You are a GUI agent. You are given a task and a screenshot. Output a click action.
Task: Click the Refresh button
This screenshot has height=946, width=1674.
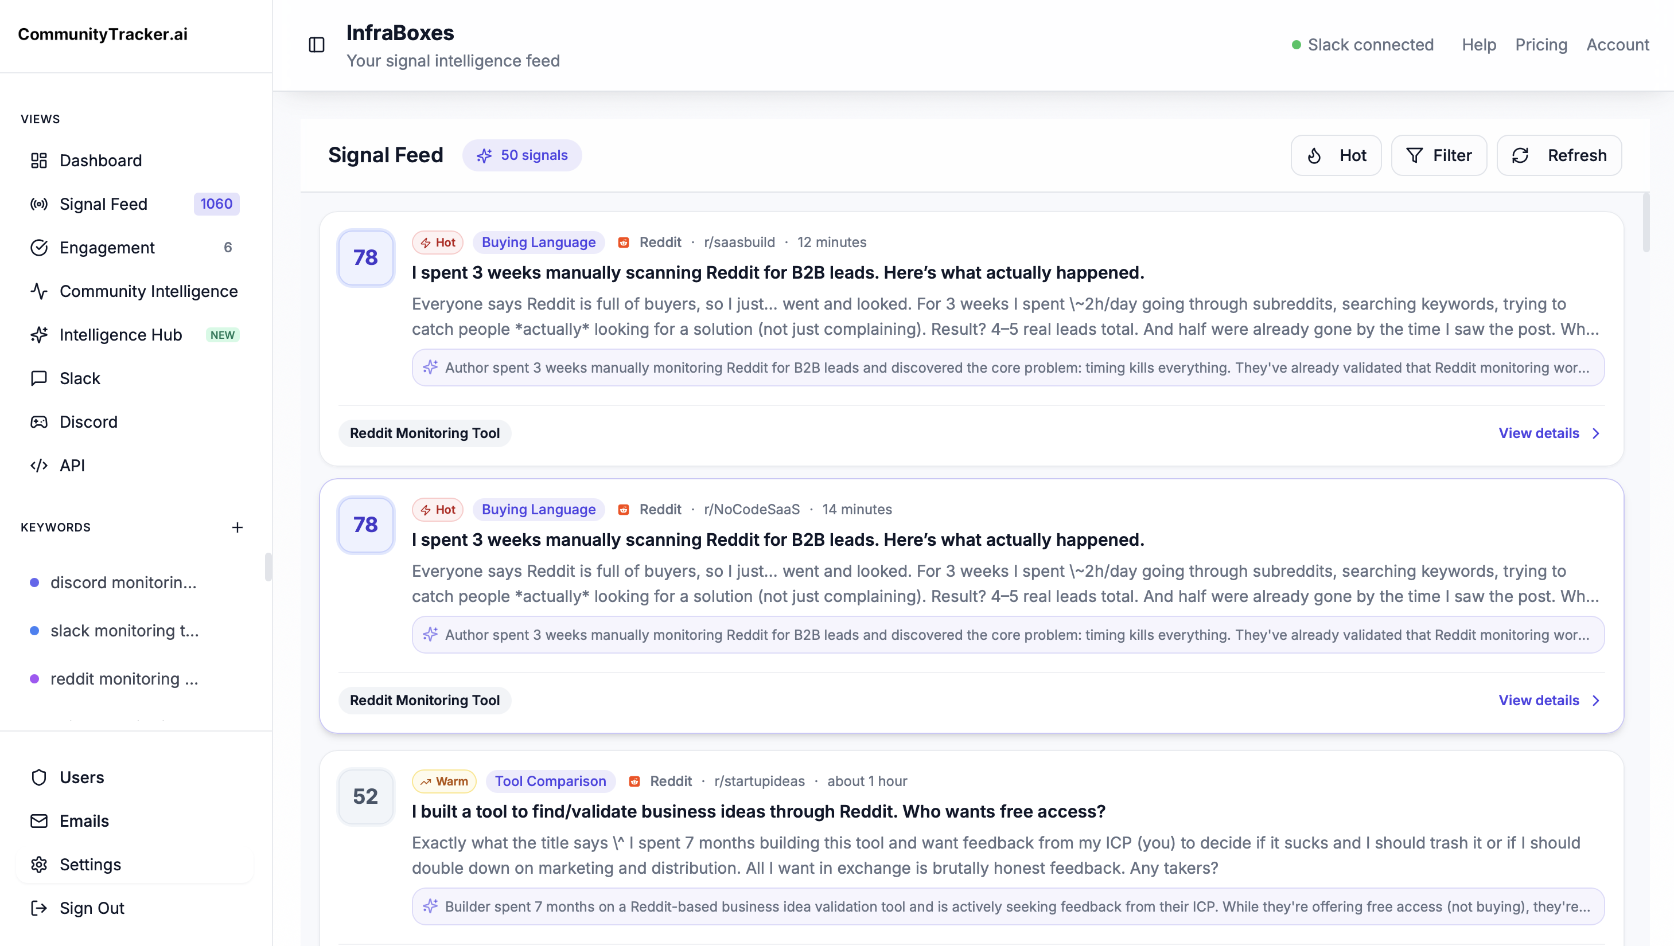pyautogui.click(x=1559, y=155)
